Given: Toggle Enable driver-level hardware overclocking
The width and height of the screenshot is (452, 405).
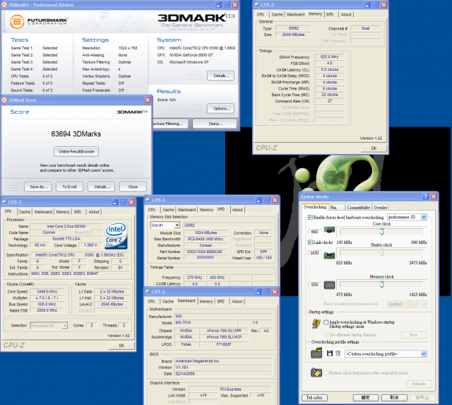Looking at the screenshot, I should click(x=310, y=217).
